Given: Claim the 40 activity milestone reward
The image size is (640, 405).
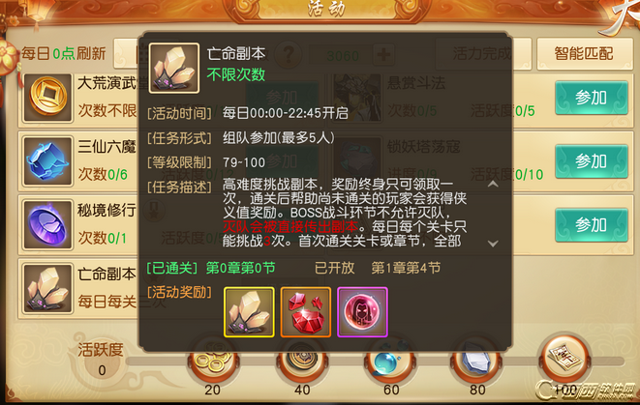Looking at the screenshot, I should [x=302, y=361].
